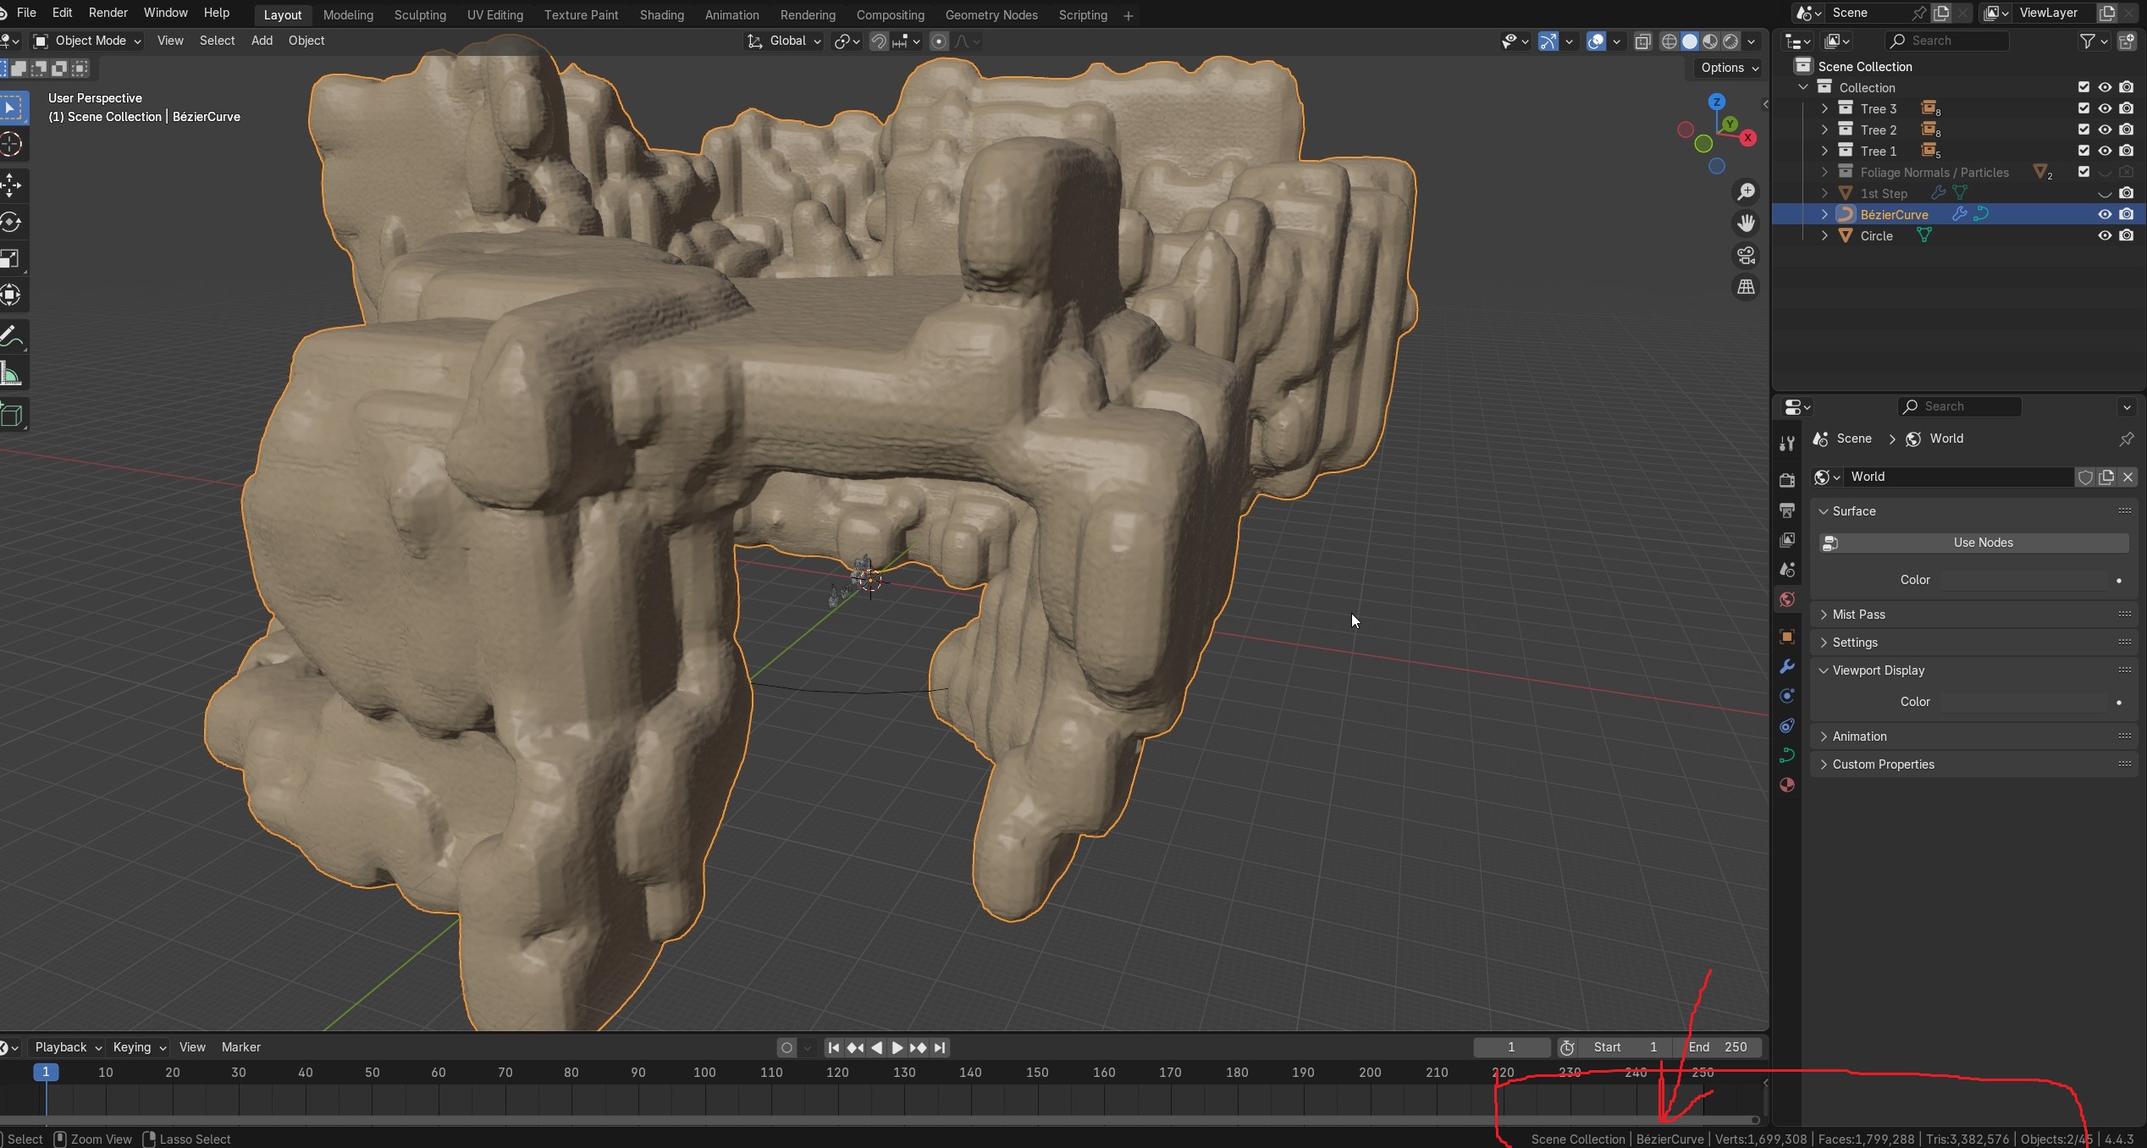
Task: Switch to the Geometry Nodes workspace tab
Action: [991, 14]
